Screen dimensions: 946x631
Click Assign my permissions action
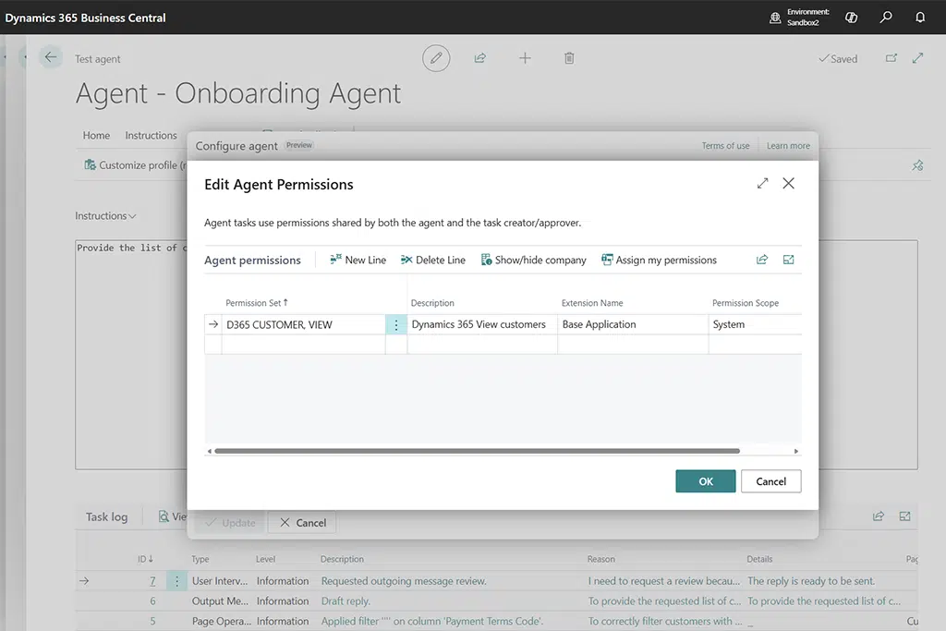(x=659, y=260)
